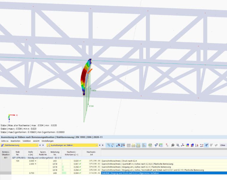227x180 pixels.
Task: Go to next item beside Stahlbemessung dropdown
Action: coord(43,145)
